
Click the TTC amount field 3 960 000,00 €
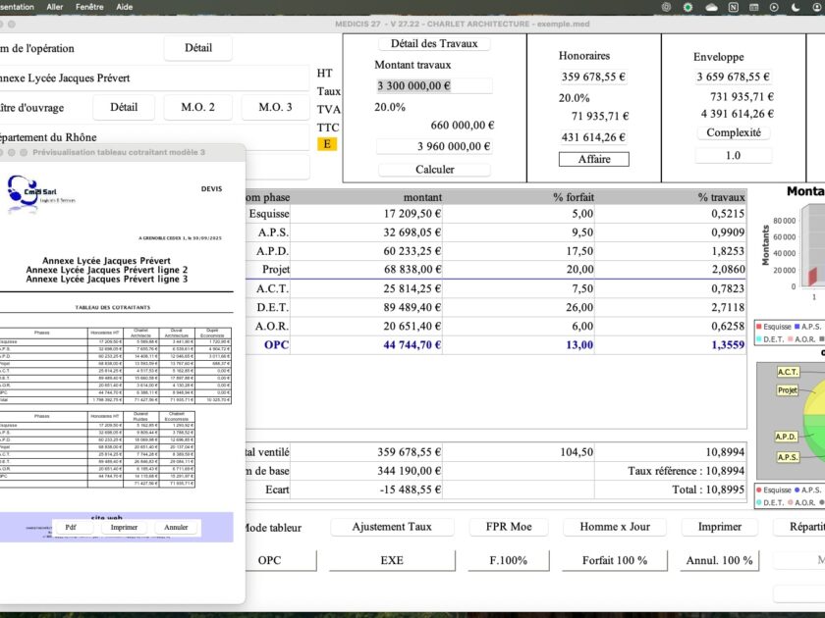[x=434, y=146]
